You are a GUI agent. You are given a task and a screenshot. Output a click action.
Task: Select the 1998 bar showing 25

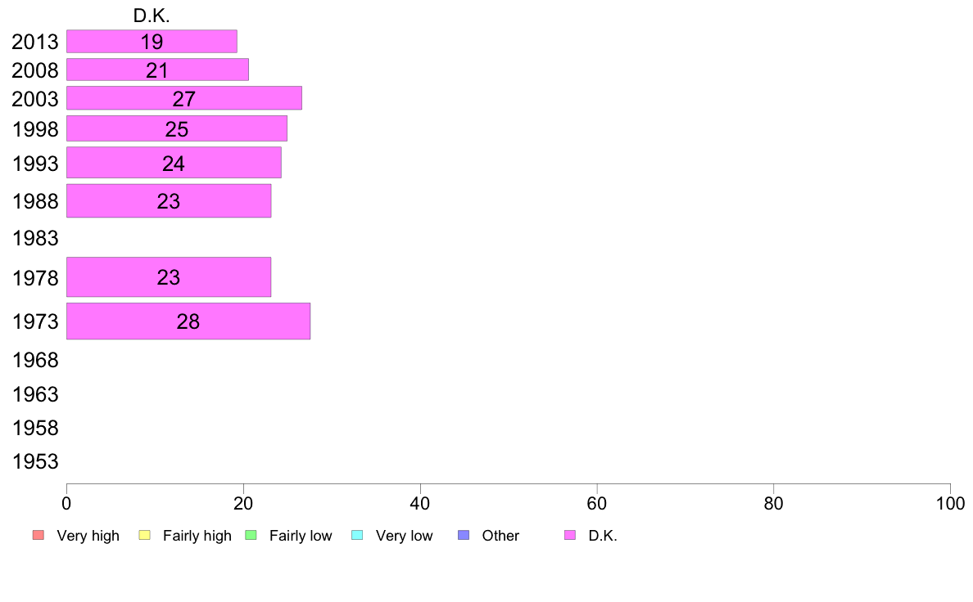pyautogui.click(x=177, y=128)
